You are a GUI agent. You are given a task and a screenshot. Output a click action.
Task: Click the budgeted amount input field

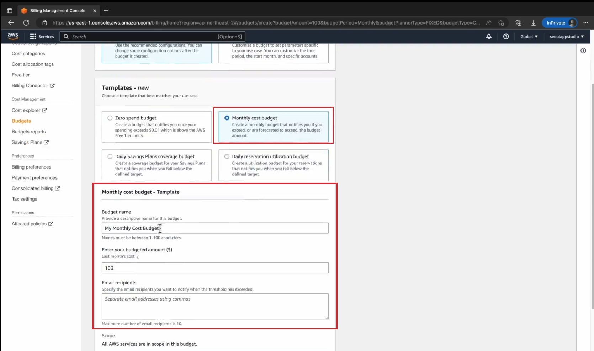click(215, 268)
